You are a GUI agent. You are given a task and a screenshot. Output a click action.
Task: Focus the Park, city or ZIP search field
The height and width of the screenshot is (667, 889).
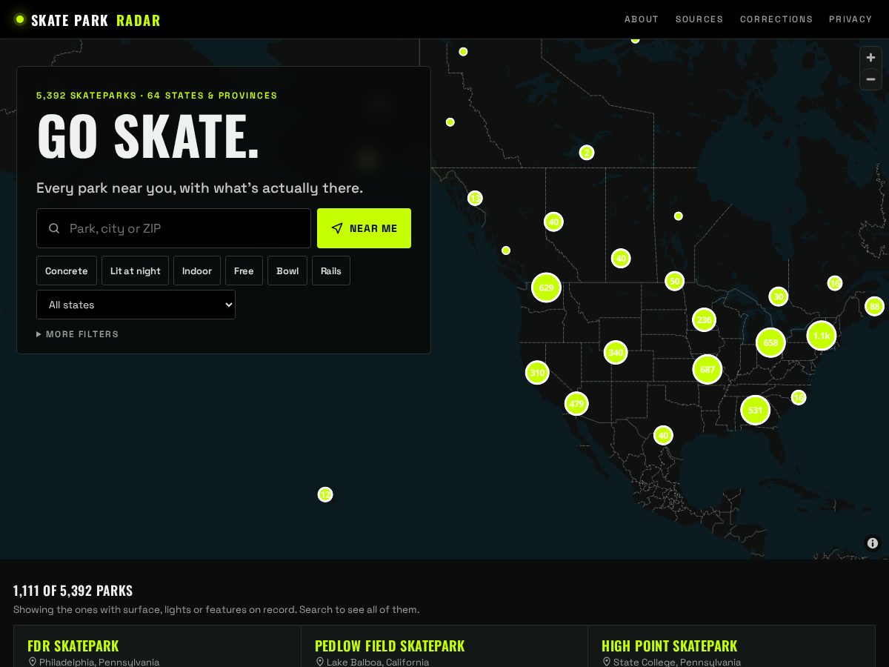pos(173,228)
